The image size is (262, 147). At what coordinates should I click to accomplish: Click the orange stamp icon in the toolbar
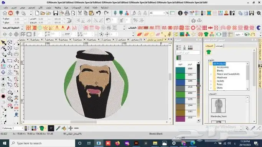(226, 13)
